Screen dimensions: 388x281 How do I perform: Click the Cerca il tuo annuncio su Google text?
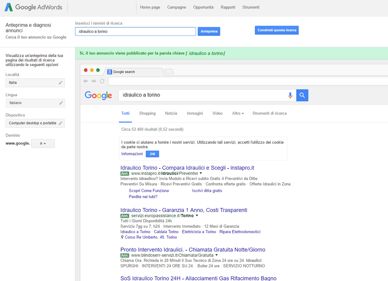coord(36,37)
